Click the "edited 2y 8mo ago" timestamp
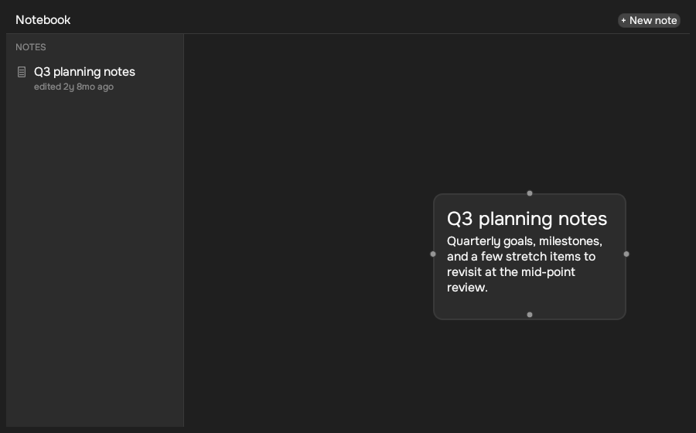Viewport: 696px width, 433px height. pos(73,87)
